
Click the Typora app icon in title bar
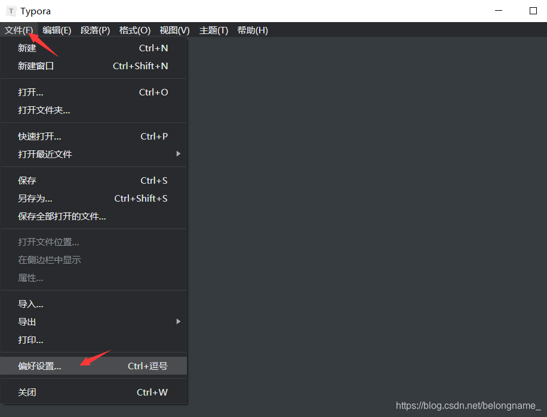pyautogui.click(x=11, y=11)
